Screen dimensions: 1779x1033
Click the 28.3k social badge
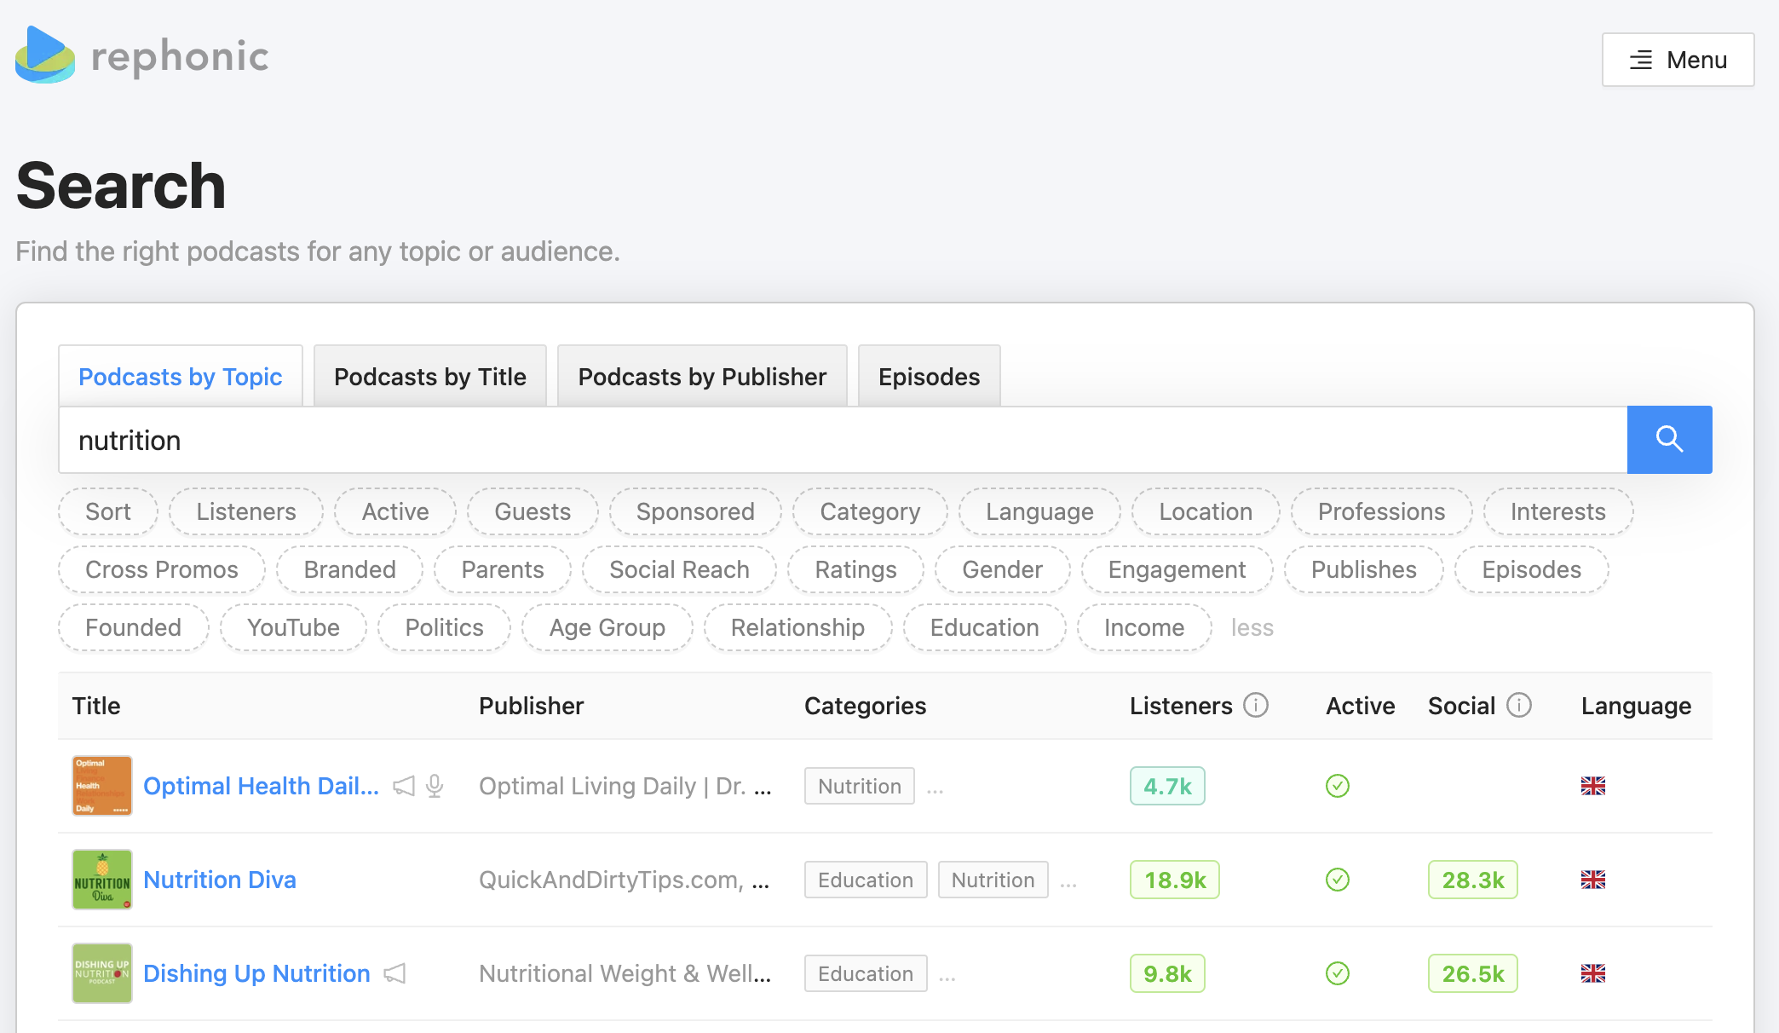1473,880
